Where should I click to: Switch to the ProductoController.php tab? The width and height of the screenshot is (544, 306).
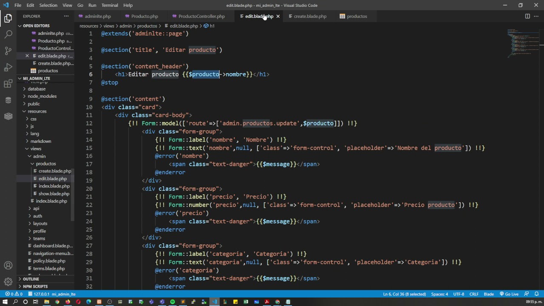click(x=201, y=16)
